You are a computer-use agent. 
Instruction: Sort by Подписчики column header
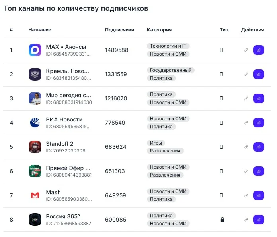click(119, 30)
